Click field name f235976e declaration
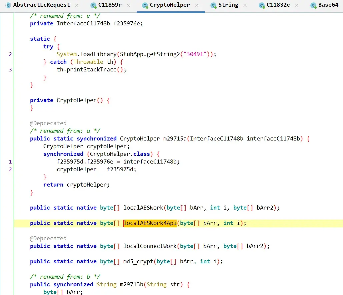Image resolution: width=343 pixels, height=295 pixels. [x=126, y=24]
